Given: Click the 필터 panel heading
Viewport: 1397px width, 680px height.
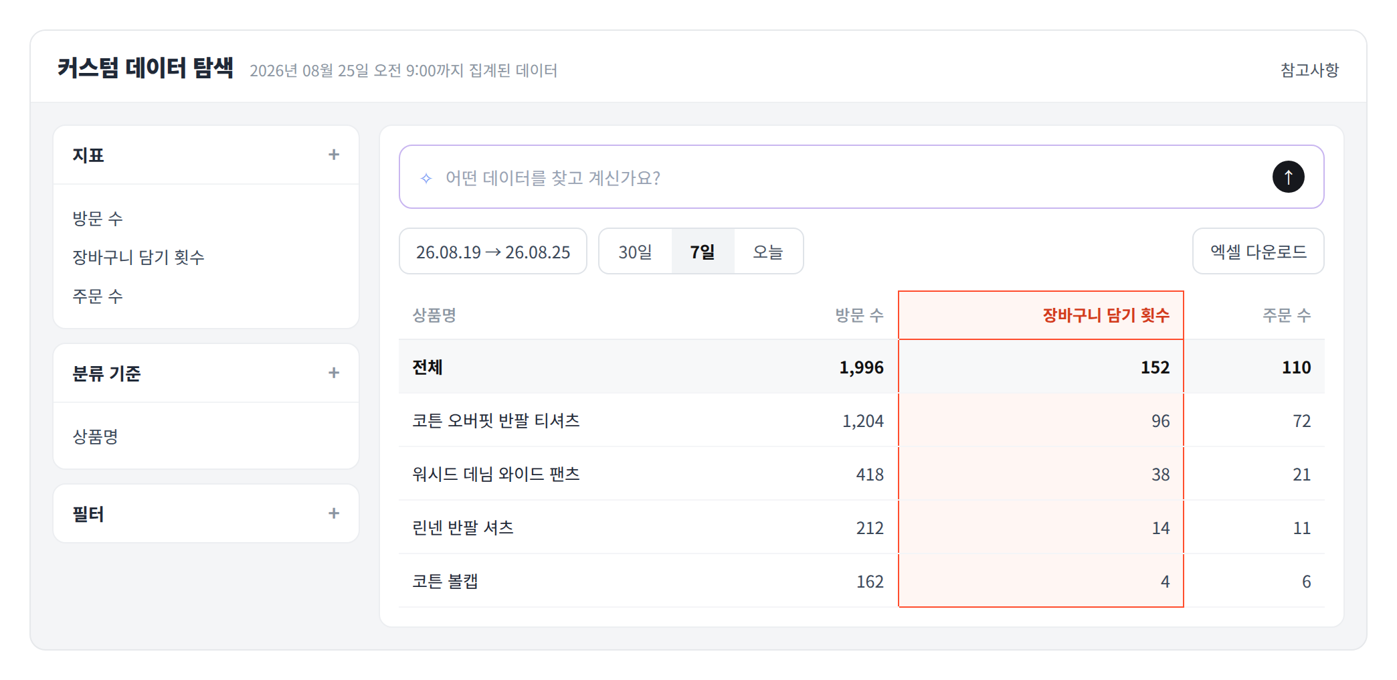Looking at the screenshot, I should [88, 513].
